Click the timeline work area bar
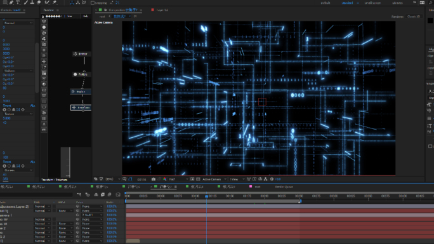 pyautogui.click(x=213, y=201)
